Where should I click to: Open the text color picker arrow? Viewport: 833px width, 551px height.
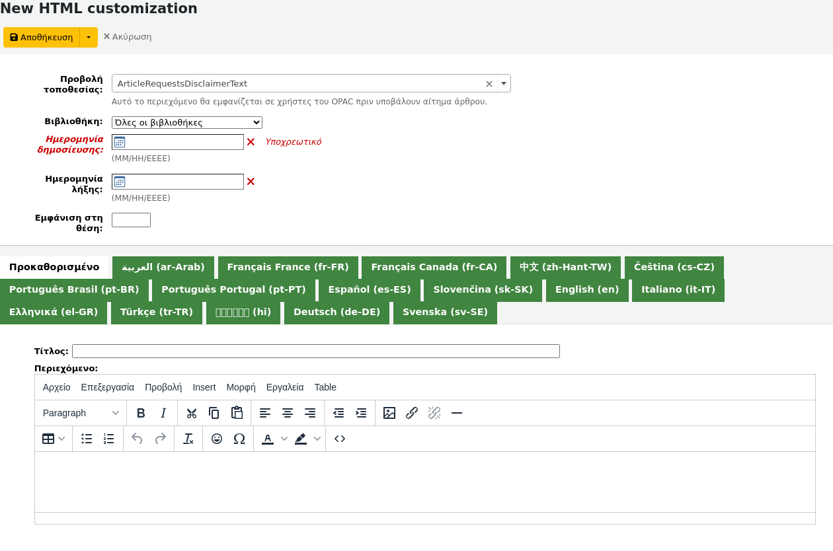284,439
